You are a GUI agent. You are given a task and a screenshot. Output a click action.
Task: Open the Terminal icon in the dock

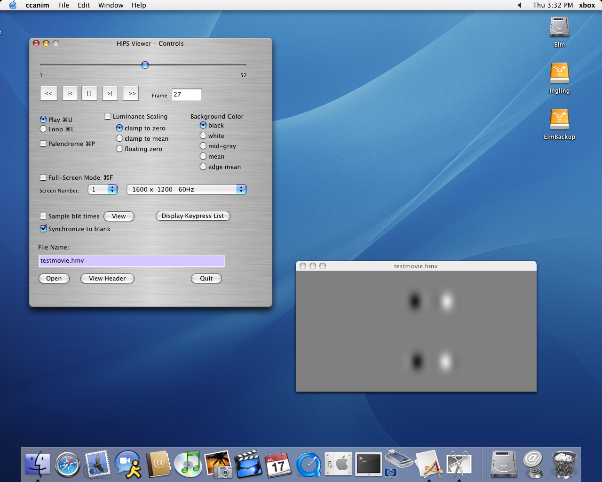[368, 464]
